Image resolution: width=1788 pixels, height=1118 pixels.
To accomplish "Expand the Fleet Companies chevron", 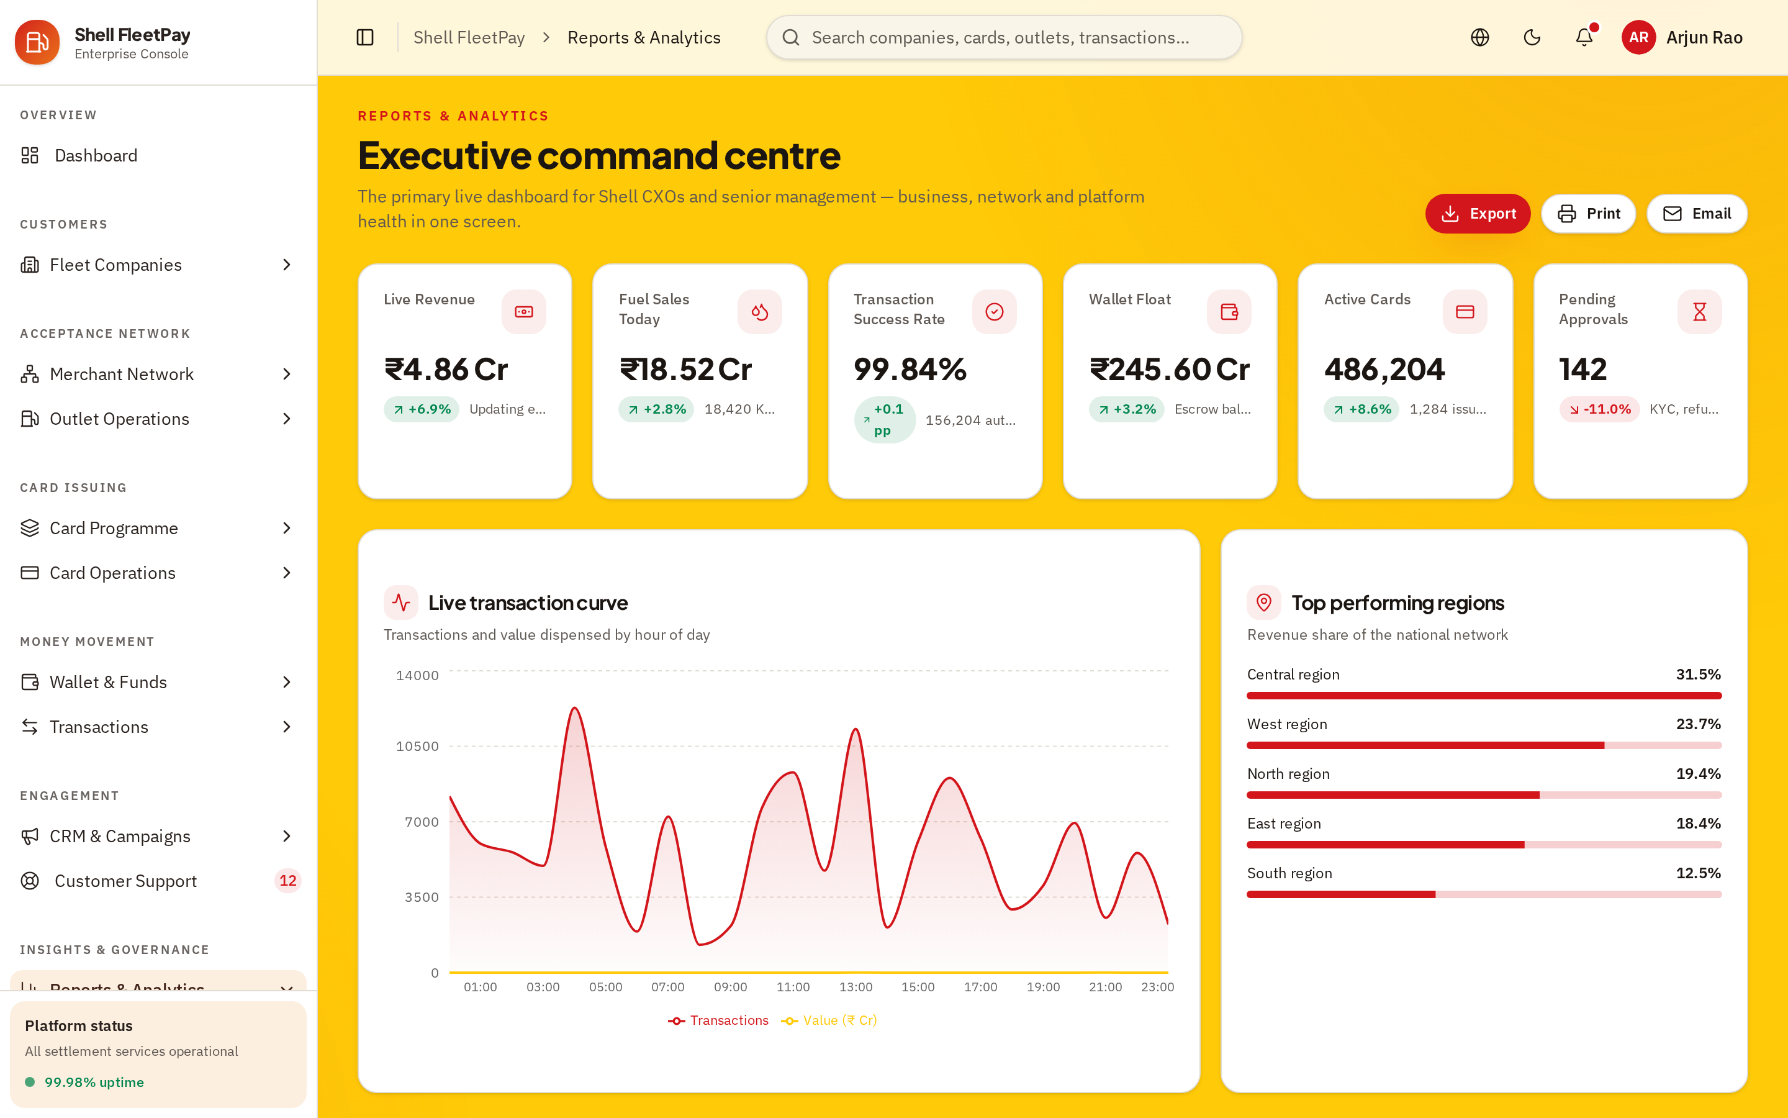I will point(287,265).
